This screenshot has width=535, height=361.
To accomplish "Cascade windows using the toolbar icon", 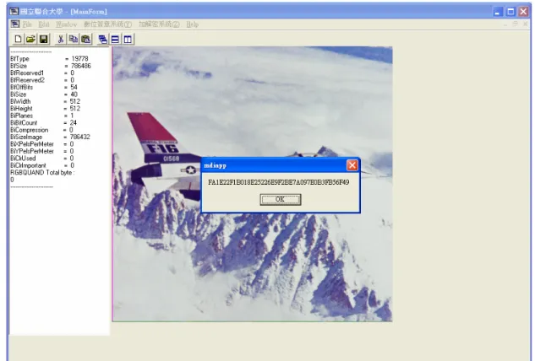I will point(102,39).
